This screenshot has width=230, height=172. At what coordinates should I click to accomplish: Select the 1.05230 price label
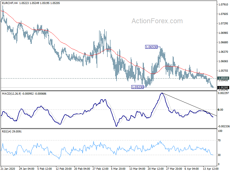click(138, 87)
